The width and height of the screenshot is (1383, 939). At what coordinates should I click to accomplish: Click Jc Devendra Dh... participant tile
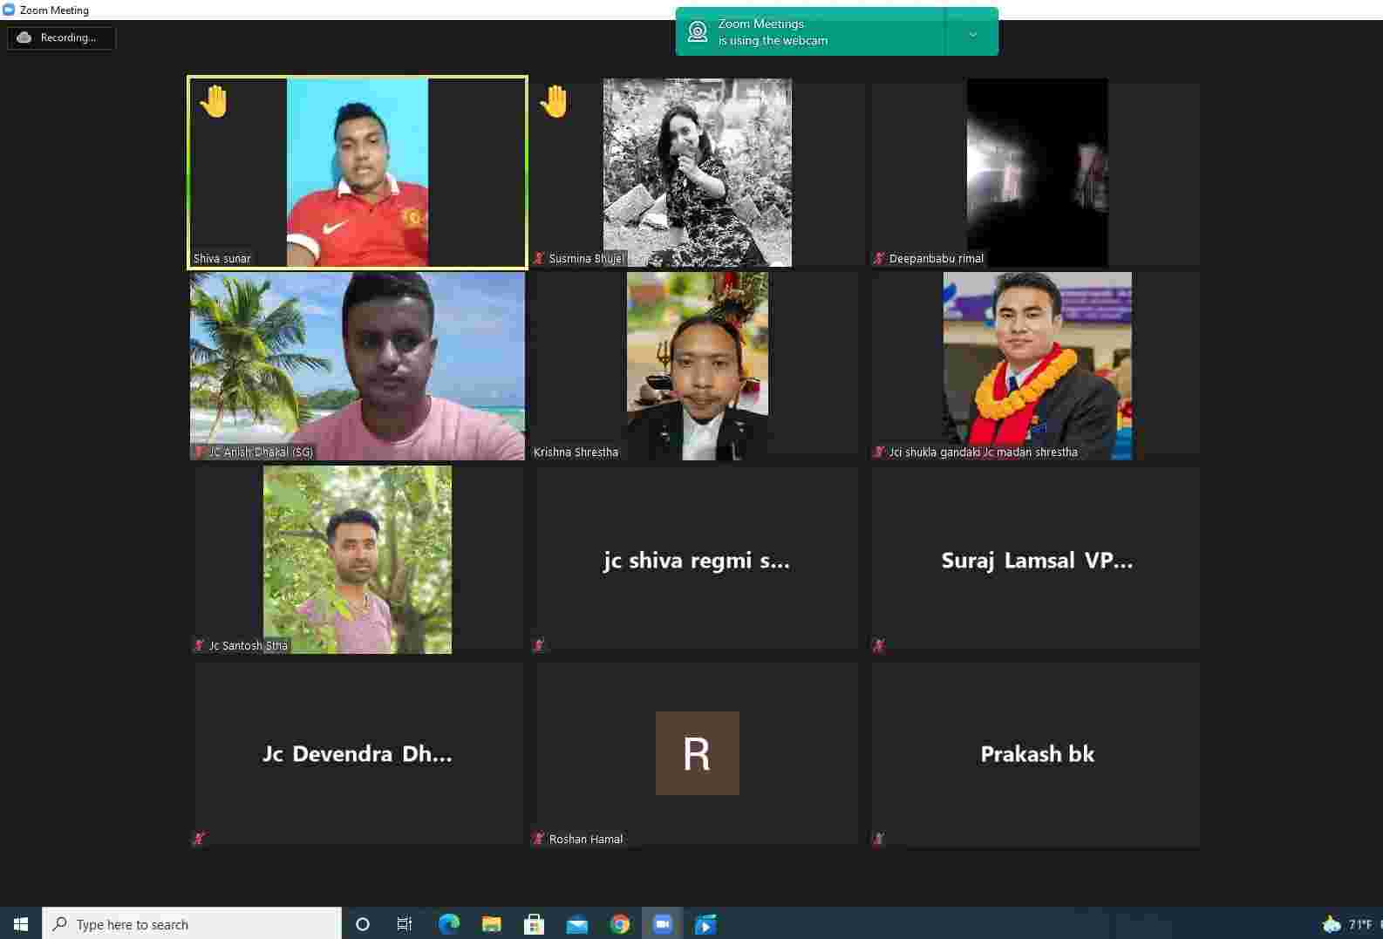coord(358,753)
